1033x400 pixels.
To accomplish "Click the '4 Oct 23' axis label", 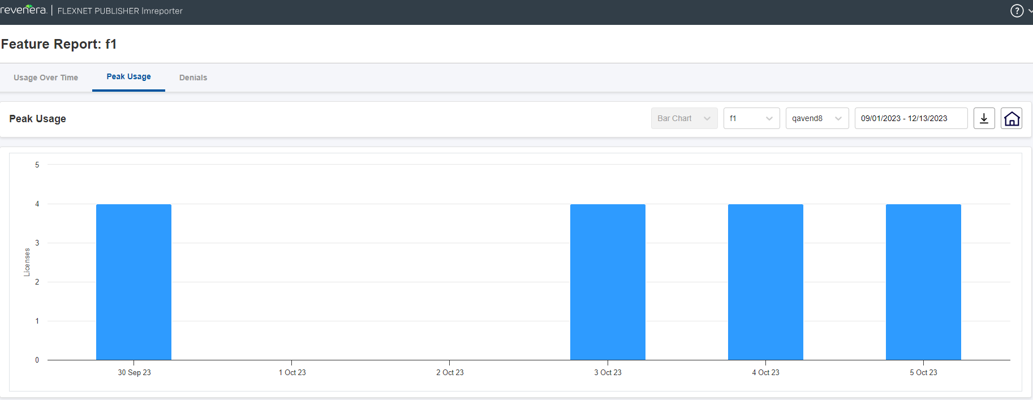I will (x=765, y=372).
